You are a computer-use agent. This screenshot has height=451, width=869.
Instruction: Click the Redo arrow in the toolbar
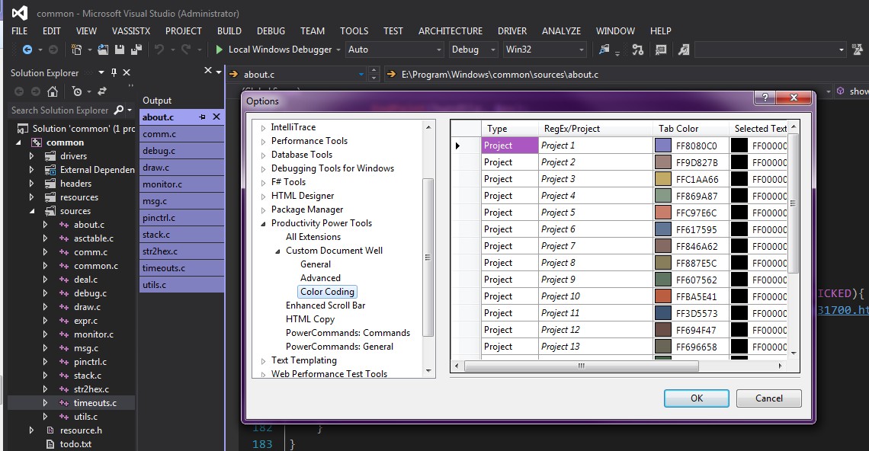tap(186, 50)
